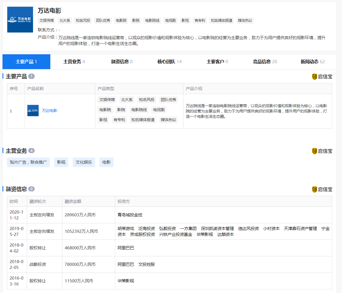The width and height of the screenshot is (342, 293).
Task: Click 启信宝 logo beside 主要产品 heading
Action: coord(322,77)
